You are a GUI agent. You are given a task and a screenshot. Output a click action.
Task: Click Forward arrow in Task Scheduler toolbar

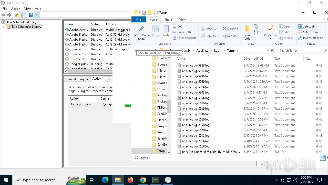click(x=9, y=15)
